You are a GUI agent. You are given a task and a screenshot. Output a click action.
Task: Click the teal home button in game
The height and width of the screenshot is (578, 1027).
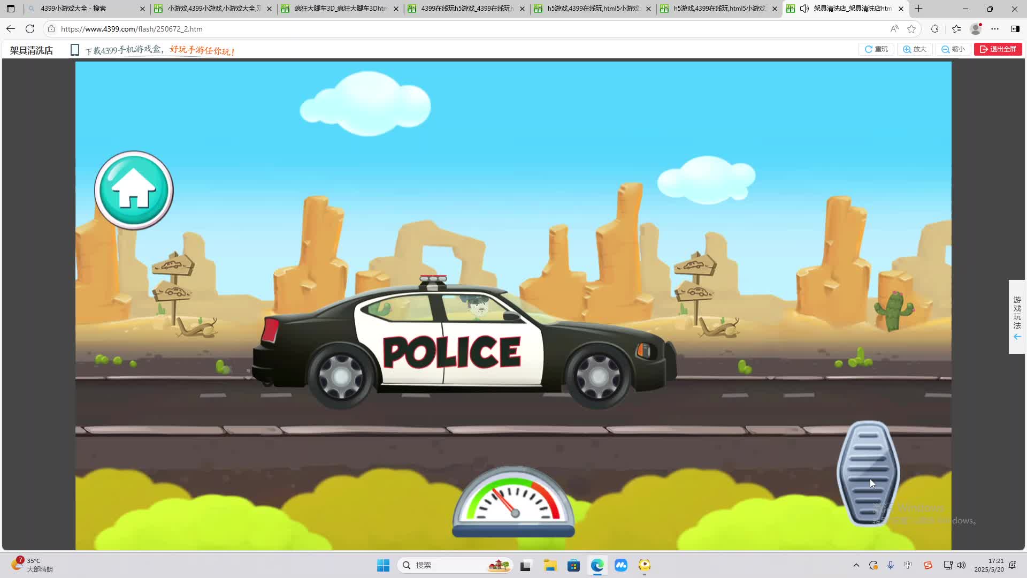pos(134,191)
